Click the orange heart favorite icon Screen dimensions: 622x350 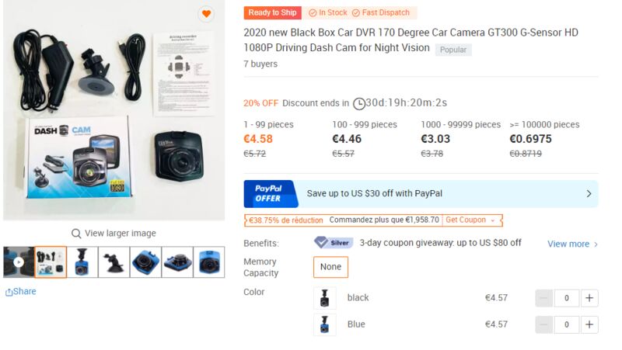(x=206, y=14)
